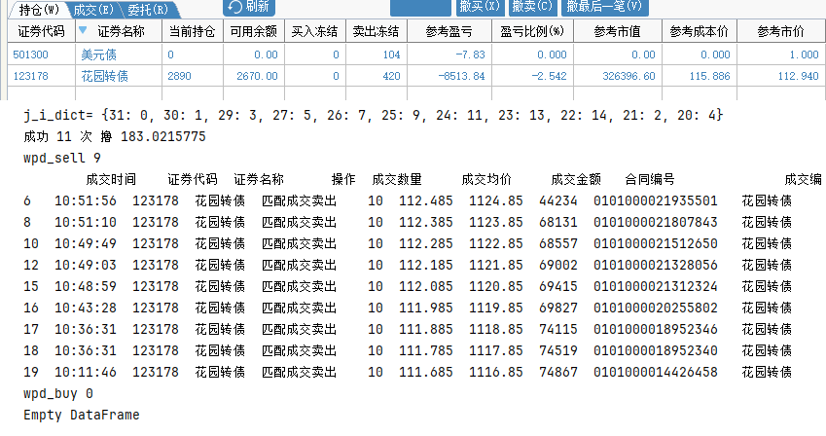The image size is (826, 436).
Task: Click the 撤买(X) button
Action: (480, 7)
